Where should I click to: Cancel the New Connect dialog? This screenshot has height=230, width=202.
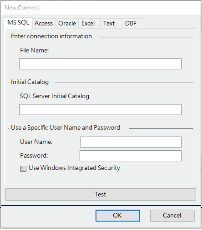click(172, 216)
